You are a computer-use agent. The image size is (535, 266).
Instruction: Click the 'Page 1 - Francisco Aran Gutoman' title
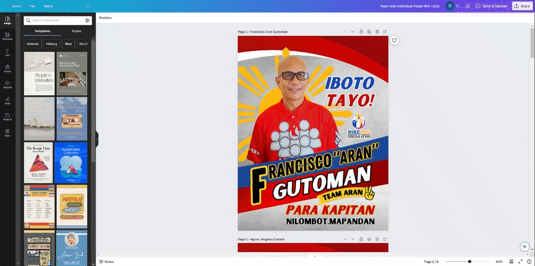pyautogui.click(x=263, y=32)
